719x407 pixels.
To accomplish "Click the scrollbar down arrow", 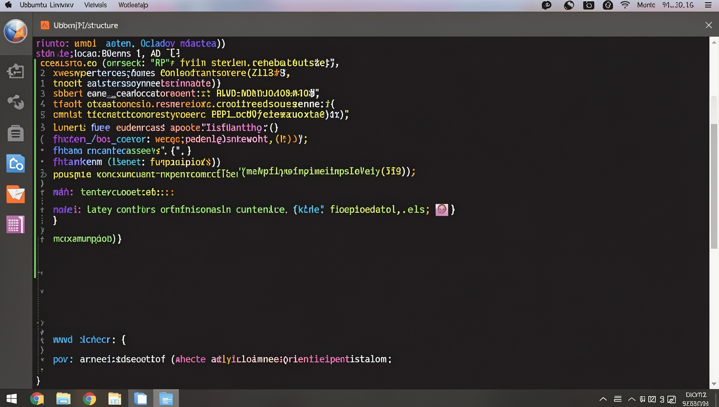I will pyautogui.click(x=714, y=384).
